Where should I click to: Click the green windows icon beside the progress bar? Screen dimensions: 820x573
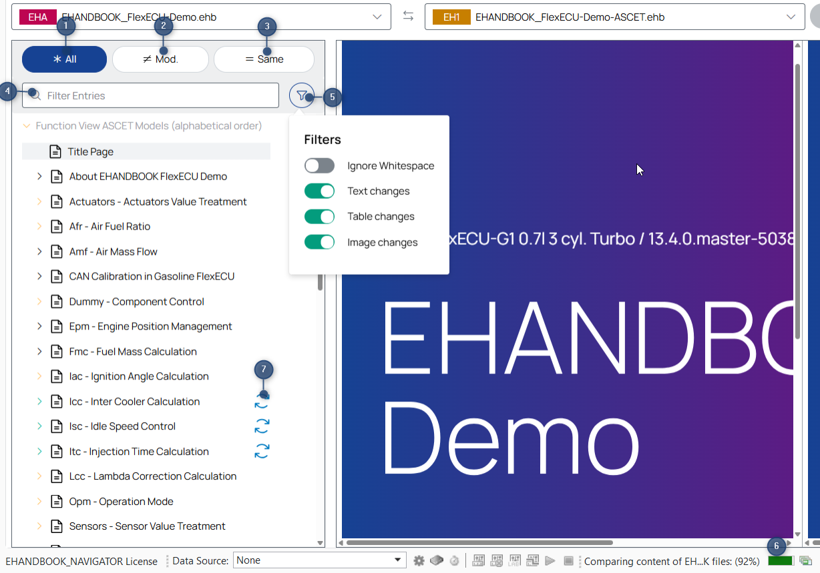805,561
